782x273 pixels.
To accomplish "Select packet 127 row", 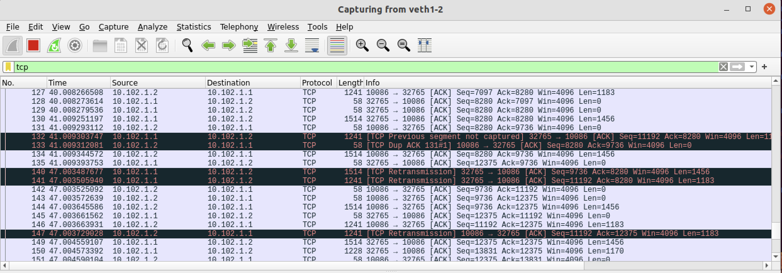I will pos(386,92).
